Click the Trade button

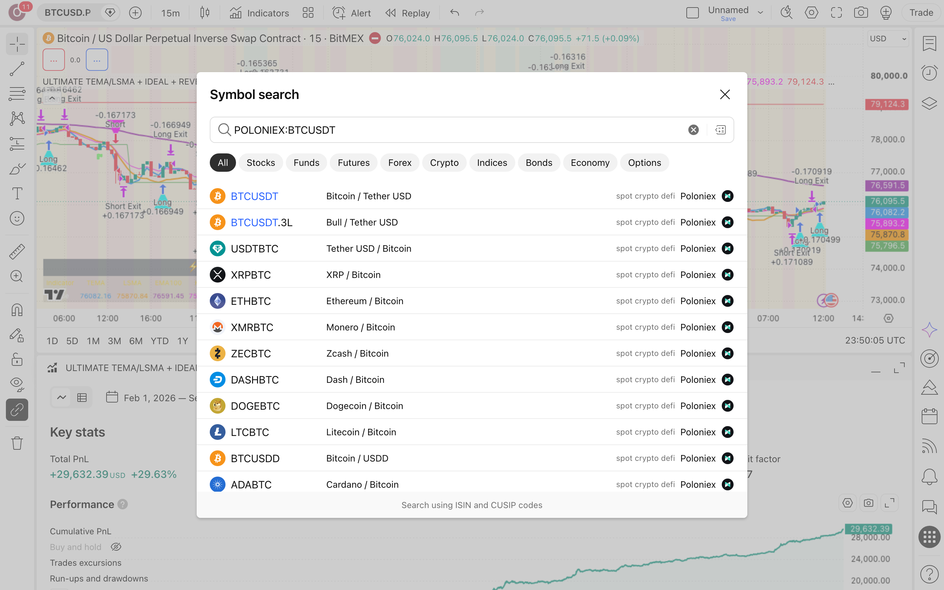point(921,13)
